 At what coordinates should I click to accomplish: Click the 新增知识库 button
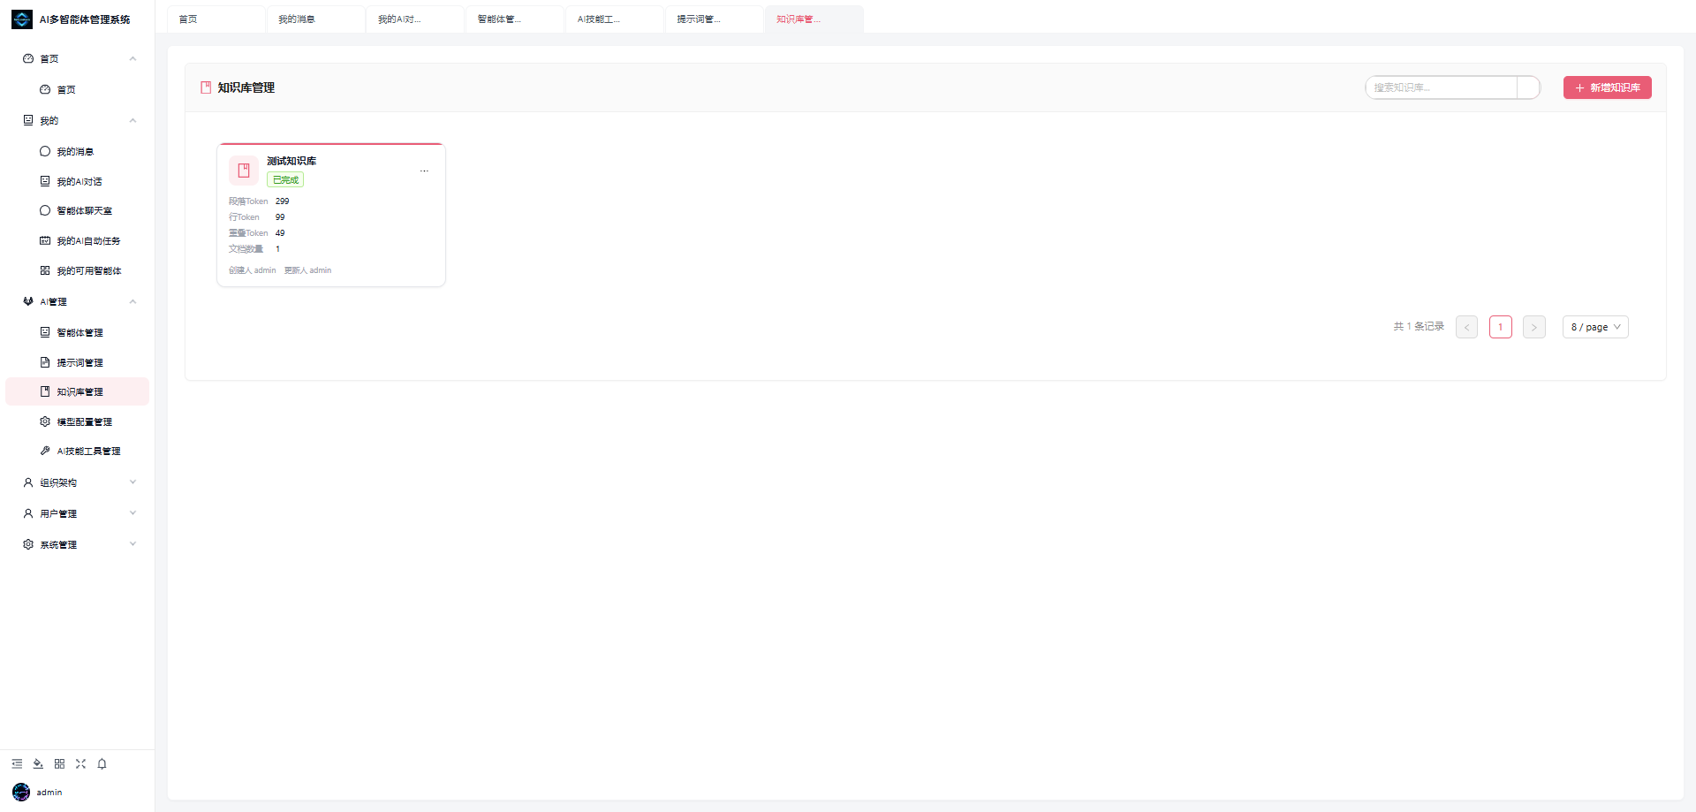(x=1608, y=87)
